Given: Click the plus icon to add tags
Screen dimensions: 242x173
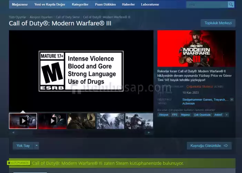Looking at the screenshot, I should point(226,115).
